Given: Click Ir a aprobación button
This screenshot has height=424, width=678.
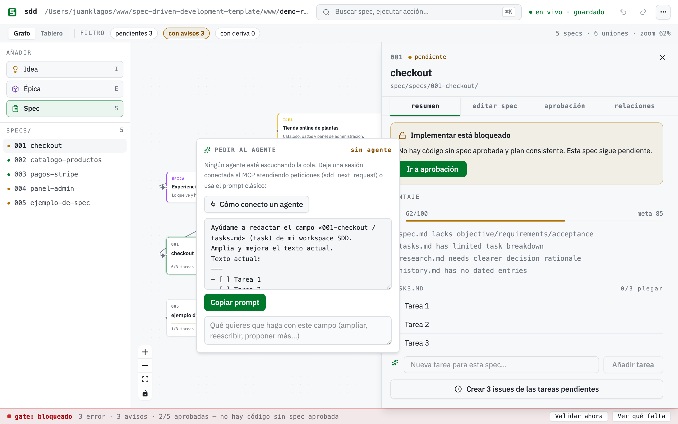Looking at the screenshot, I should click(432, 169).
